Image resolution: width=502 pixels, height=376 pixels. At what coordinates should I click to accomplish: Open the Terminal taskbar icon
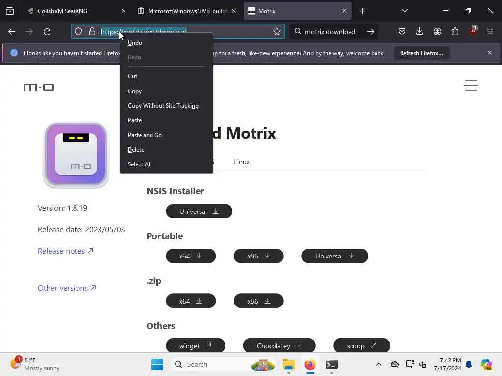point(332,364)
